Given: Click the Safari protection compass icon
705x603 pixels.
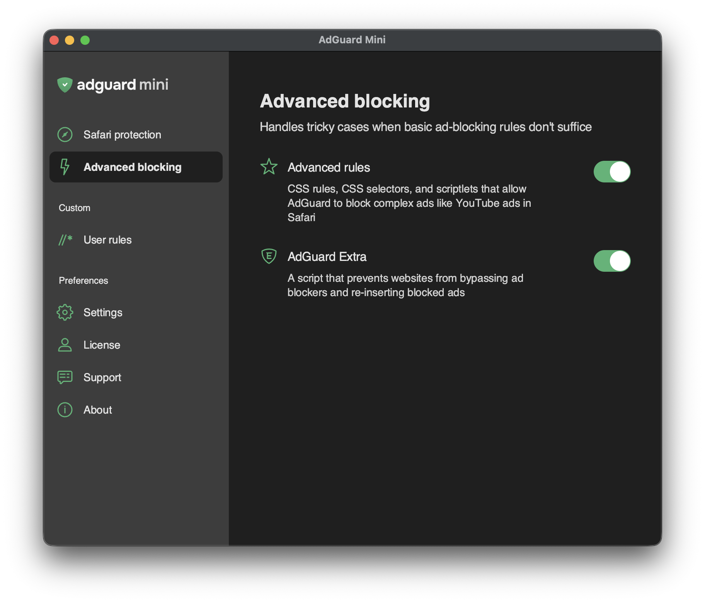Looking at the screenshot, I should tap(65, 135).
